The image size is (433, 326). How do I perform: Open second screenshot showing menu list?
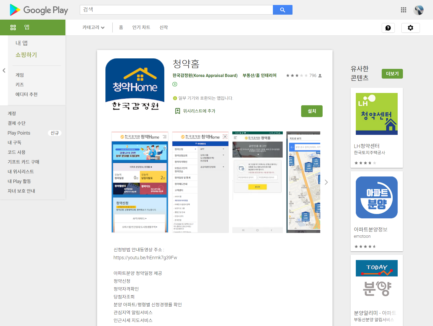click(x=200, y=182)
